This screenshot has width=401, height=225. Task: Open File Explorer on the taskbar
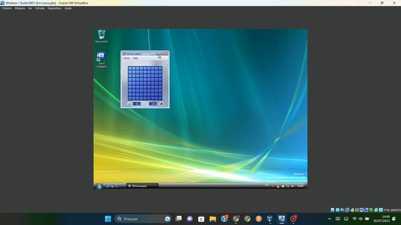pos(213,219)
